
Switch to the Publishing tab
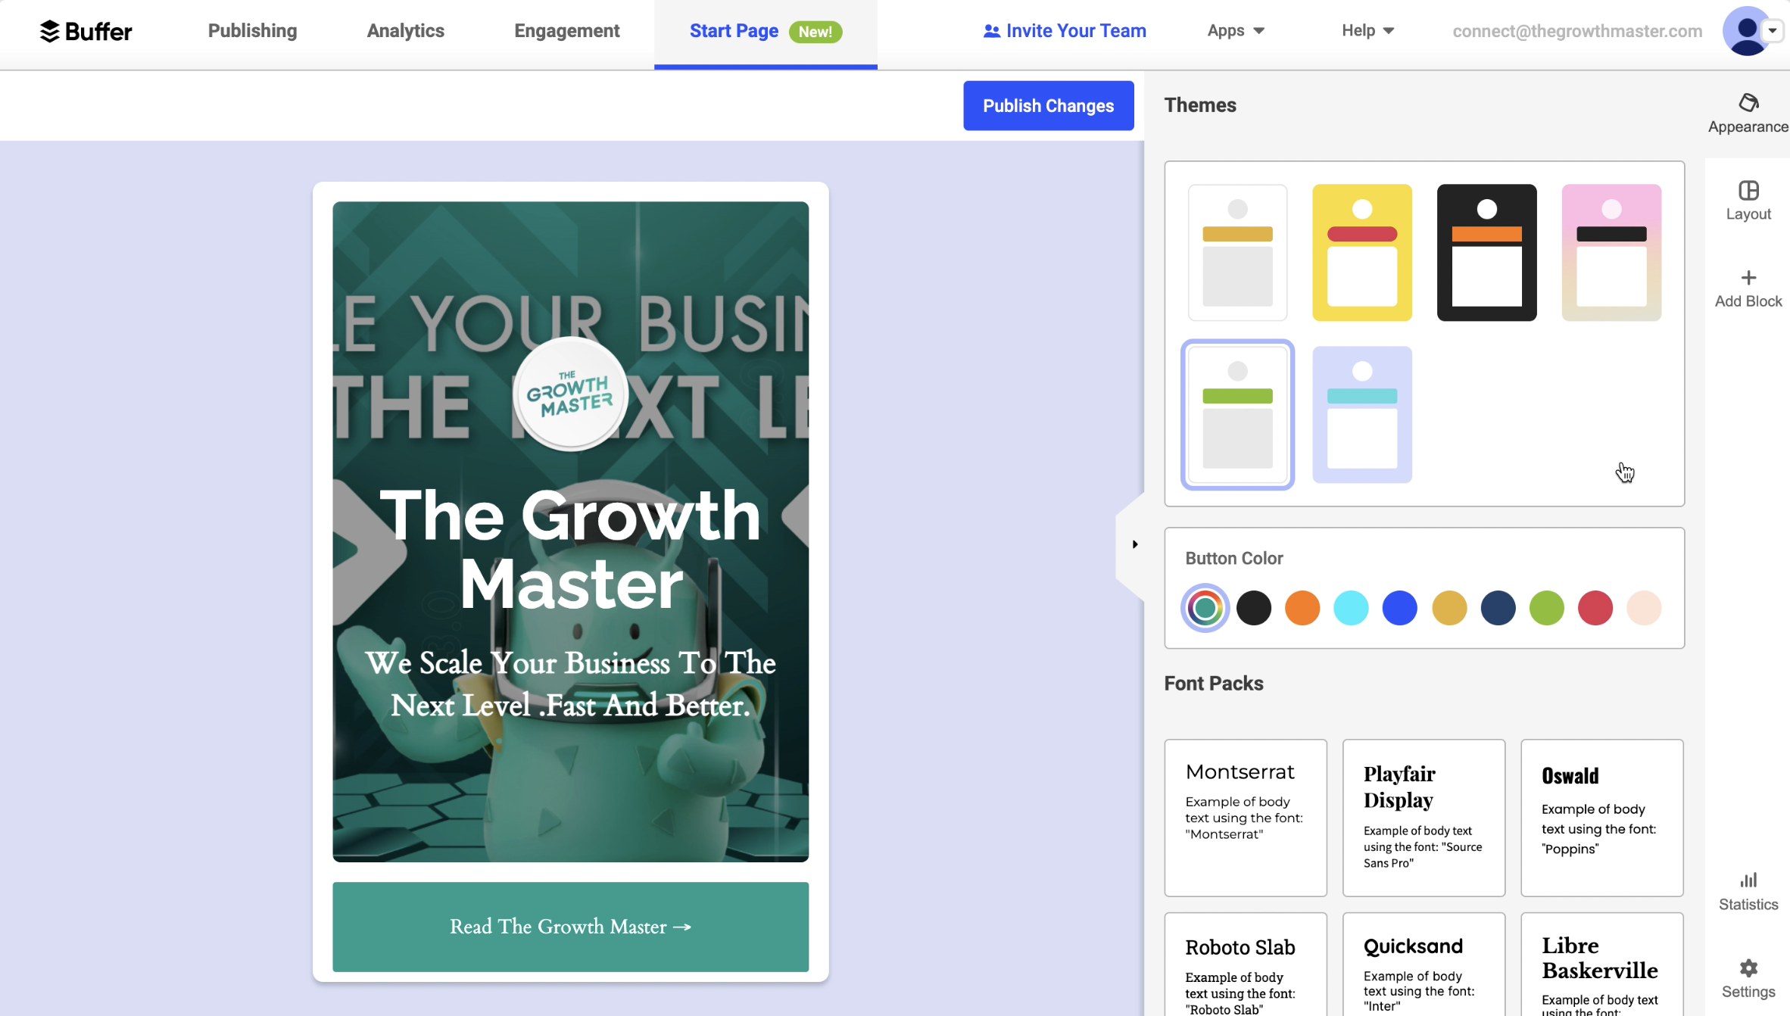252,31
